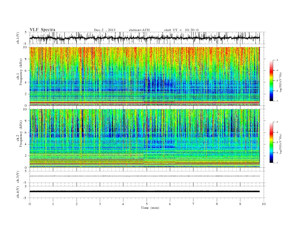The height and width of the screenshot is (229, 297).
Task: Click the time axis tick label "1"
Action: 53,204
